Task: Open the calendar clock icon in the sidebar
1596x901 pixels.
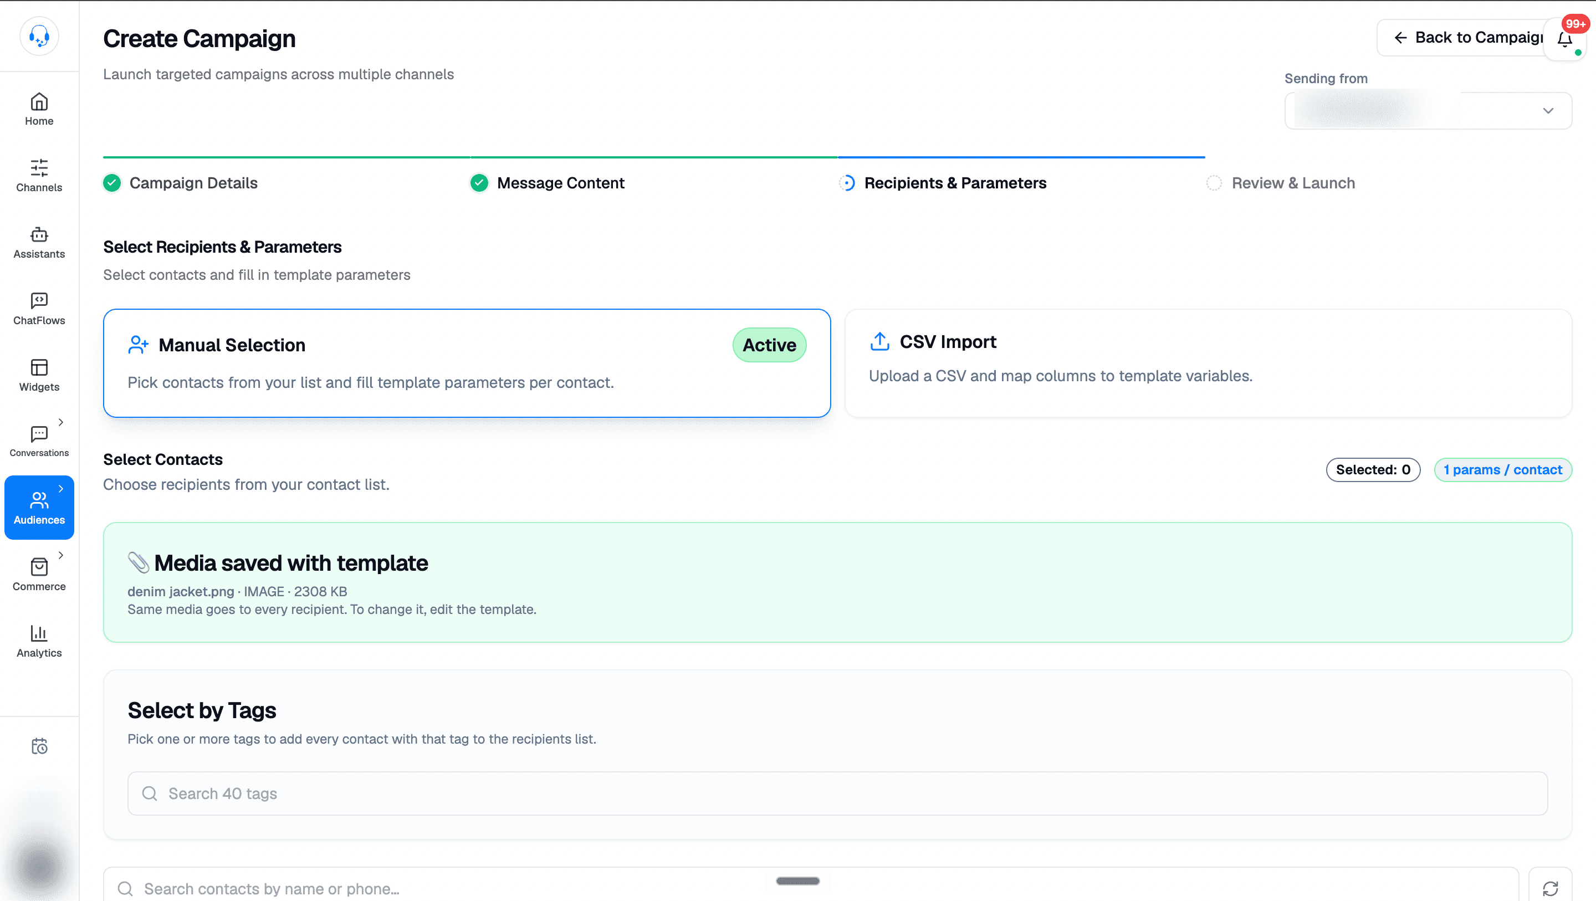Action: [x=39, y=746]
